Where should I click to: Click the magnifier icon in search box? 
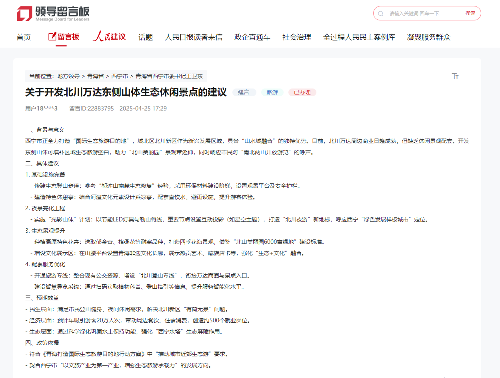pos(380,13)
